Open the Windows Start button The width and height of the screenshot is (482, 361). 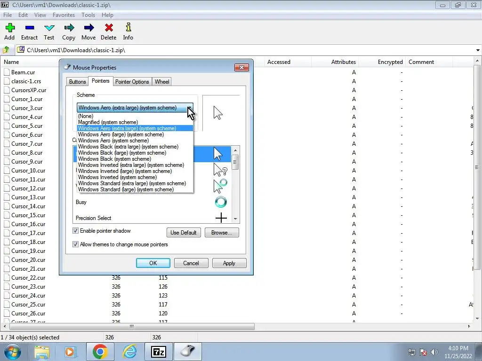click(x=12, y=352)
